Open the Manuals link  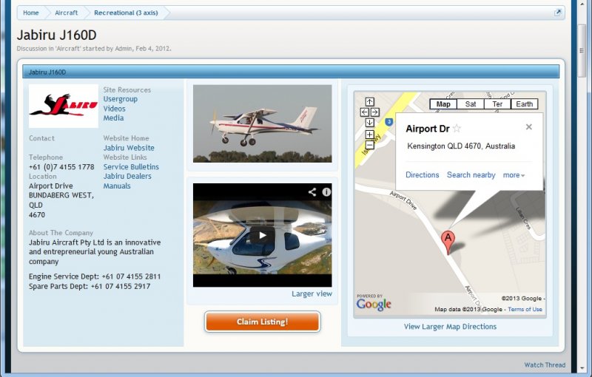[x=117, y=186]
